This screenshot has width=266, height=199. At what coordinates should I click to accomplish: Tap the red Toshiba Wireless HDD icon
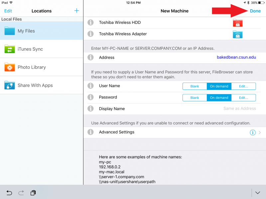point(237,23)
